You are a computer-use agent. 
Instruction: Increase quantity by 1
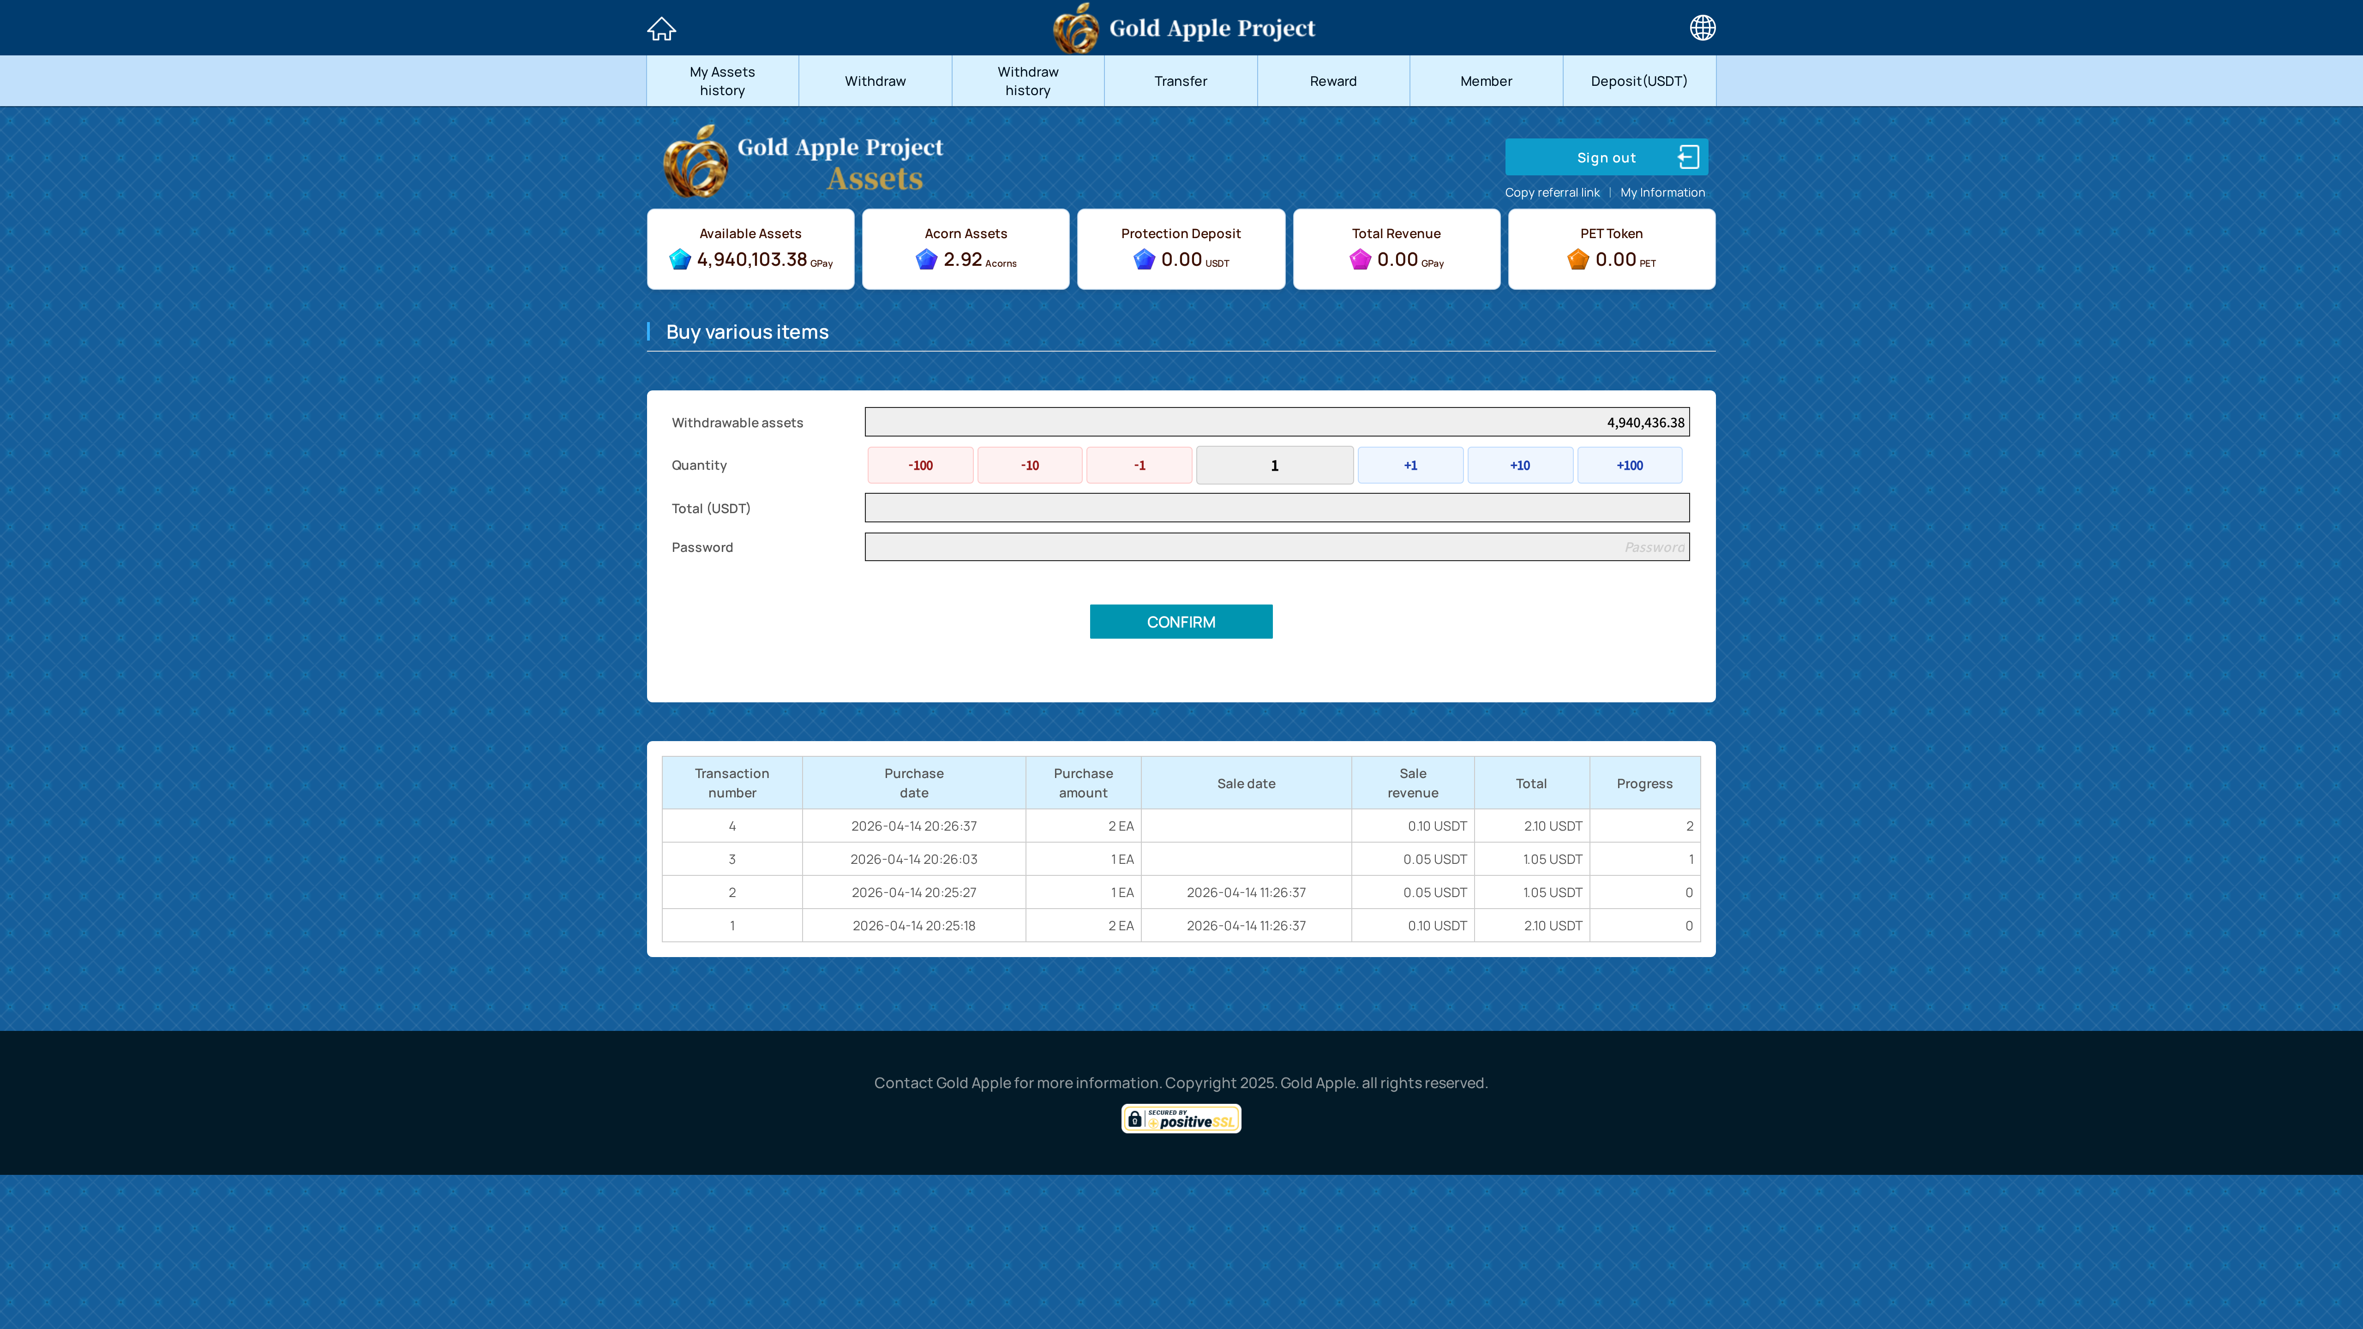point(1410,465)
